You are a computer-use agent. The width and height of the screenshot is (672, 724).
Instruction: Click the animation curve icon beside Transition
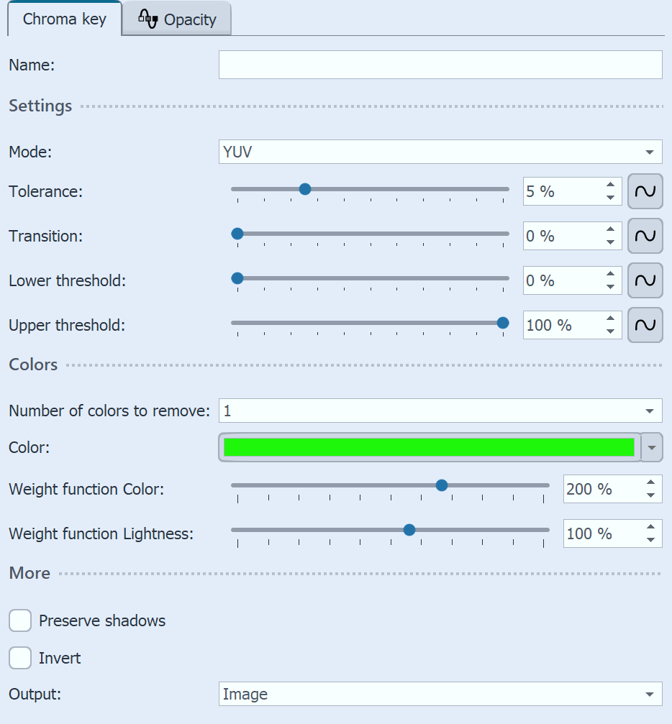(x=645, y=236)
